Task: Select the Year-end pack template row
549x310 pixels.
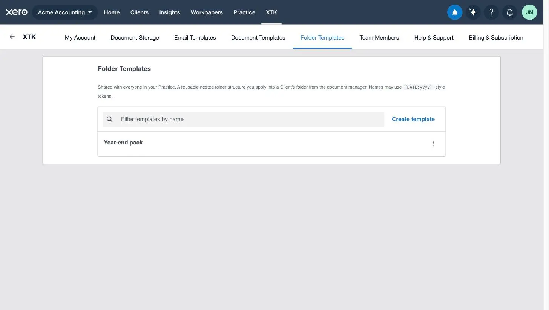Action: pyautogui.click(x=271, y=144)
